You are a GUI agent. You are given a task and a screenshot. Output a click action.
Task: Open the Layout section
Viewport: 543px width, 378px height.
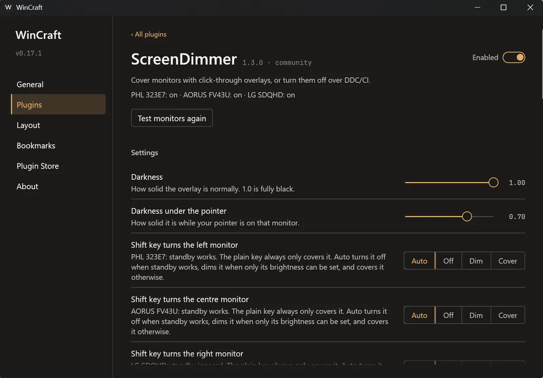coord(58,125)
